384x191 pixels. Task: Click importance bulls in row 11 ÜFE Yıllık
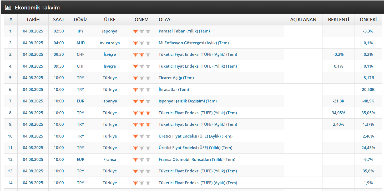click(142, 148)
